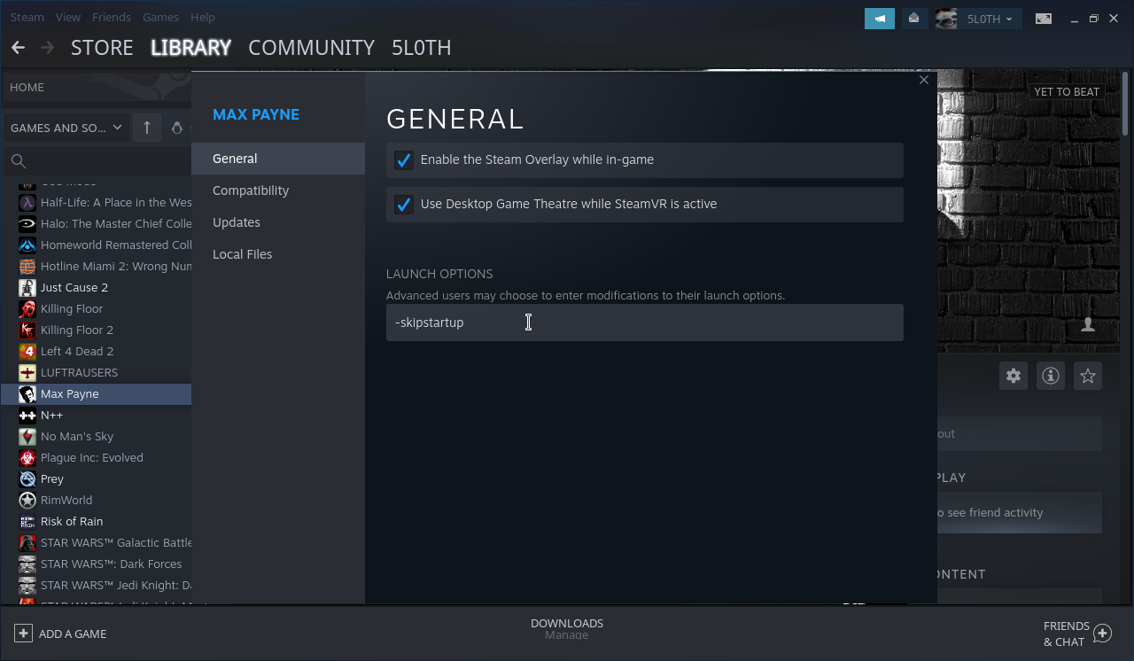Open the 5L0TH profile navigation link
The height and width of the screenshot is (661, 1134).
tap(422, 47)
